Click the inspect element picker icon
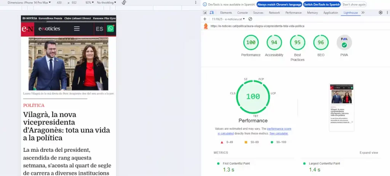The height and width of the screenshot is (176, 390). click(x=205, y=13)
